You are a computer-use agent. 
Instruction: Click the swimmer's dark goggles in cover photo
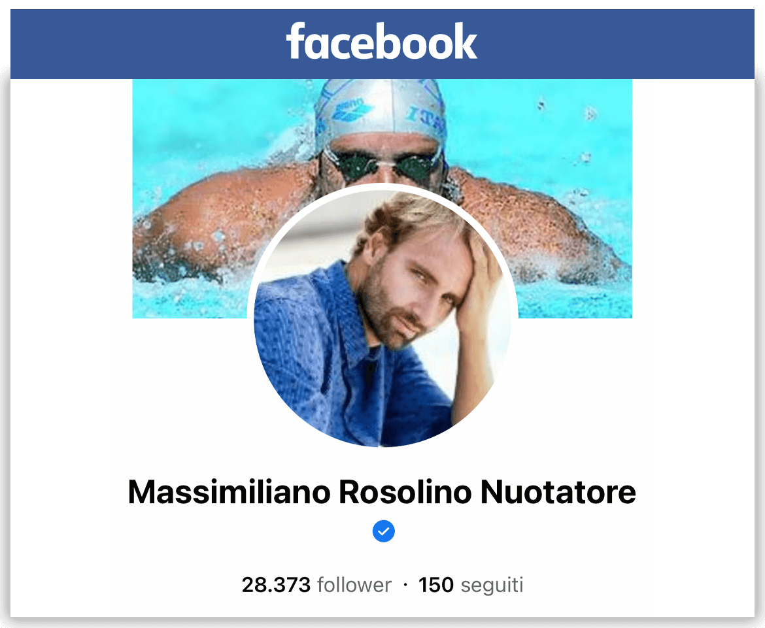[383, 166]
